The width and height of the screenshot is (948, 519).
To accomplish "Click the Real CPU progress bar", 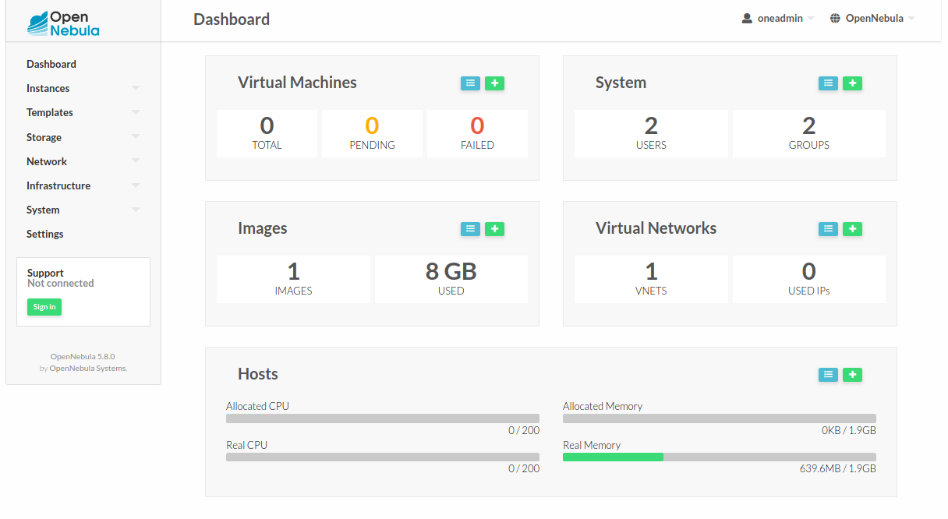I will click(383, 457).
